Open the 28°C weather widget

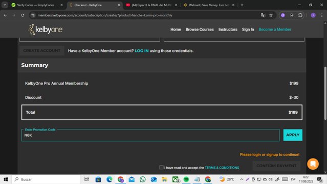tap(227, 179)
